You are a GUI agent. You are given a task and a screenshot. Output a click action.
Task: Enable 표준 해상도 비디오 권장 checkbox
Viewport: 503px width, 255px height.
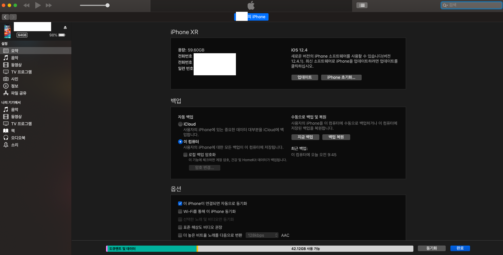coord(180,227)
